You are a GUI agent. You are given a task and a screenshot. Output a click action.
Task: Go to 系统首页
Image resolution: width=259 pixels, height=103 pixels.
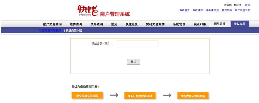tap(185, 10)
